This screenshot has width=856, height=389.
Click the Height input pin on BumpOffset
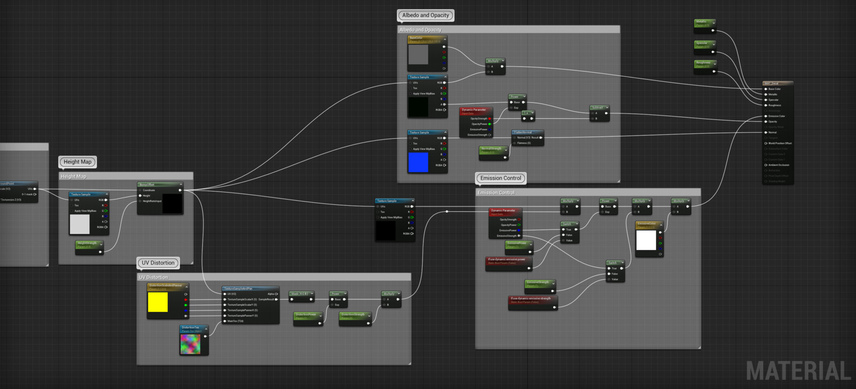tap(140, 196)
